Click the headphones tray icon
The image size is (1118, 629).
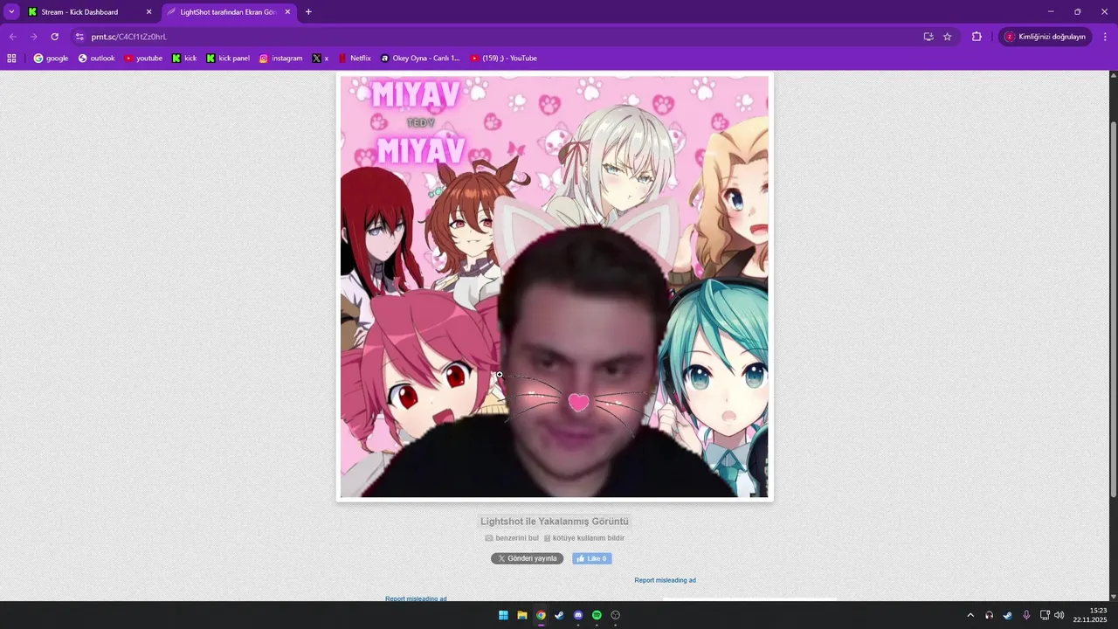[x=989, y=615]
